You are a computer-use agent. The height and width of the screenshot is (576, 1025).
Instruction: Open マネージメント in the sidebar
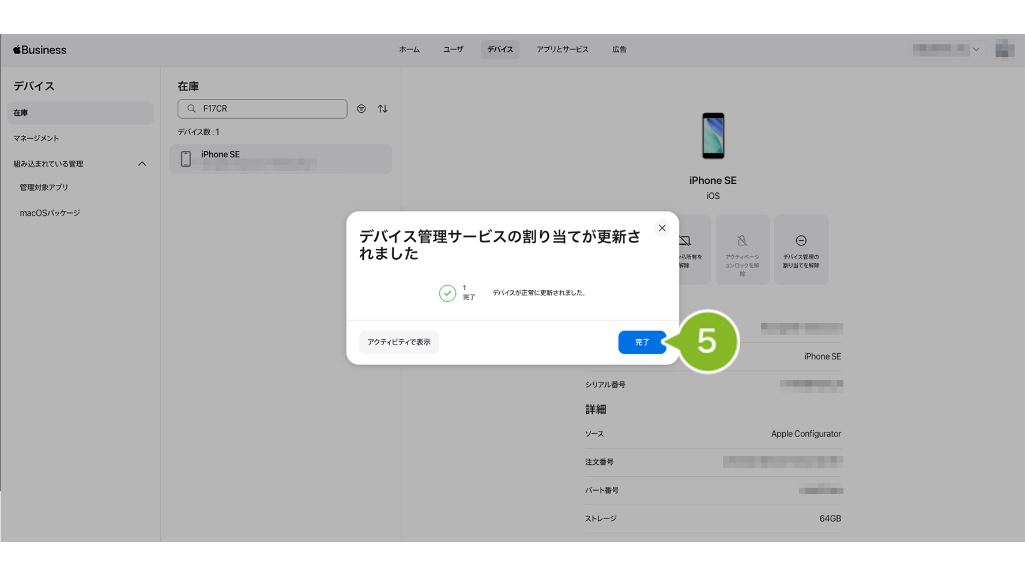[x=36, y=138]
